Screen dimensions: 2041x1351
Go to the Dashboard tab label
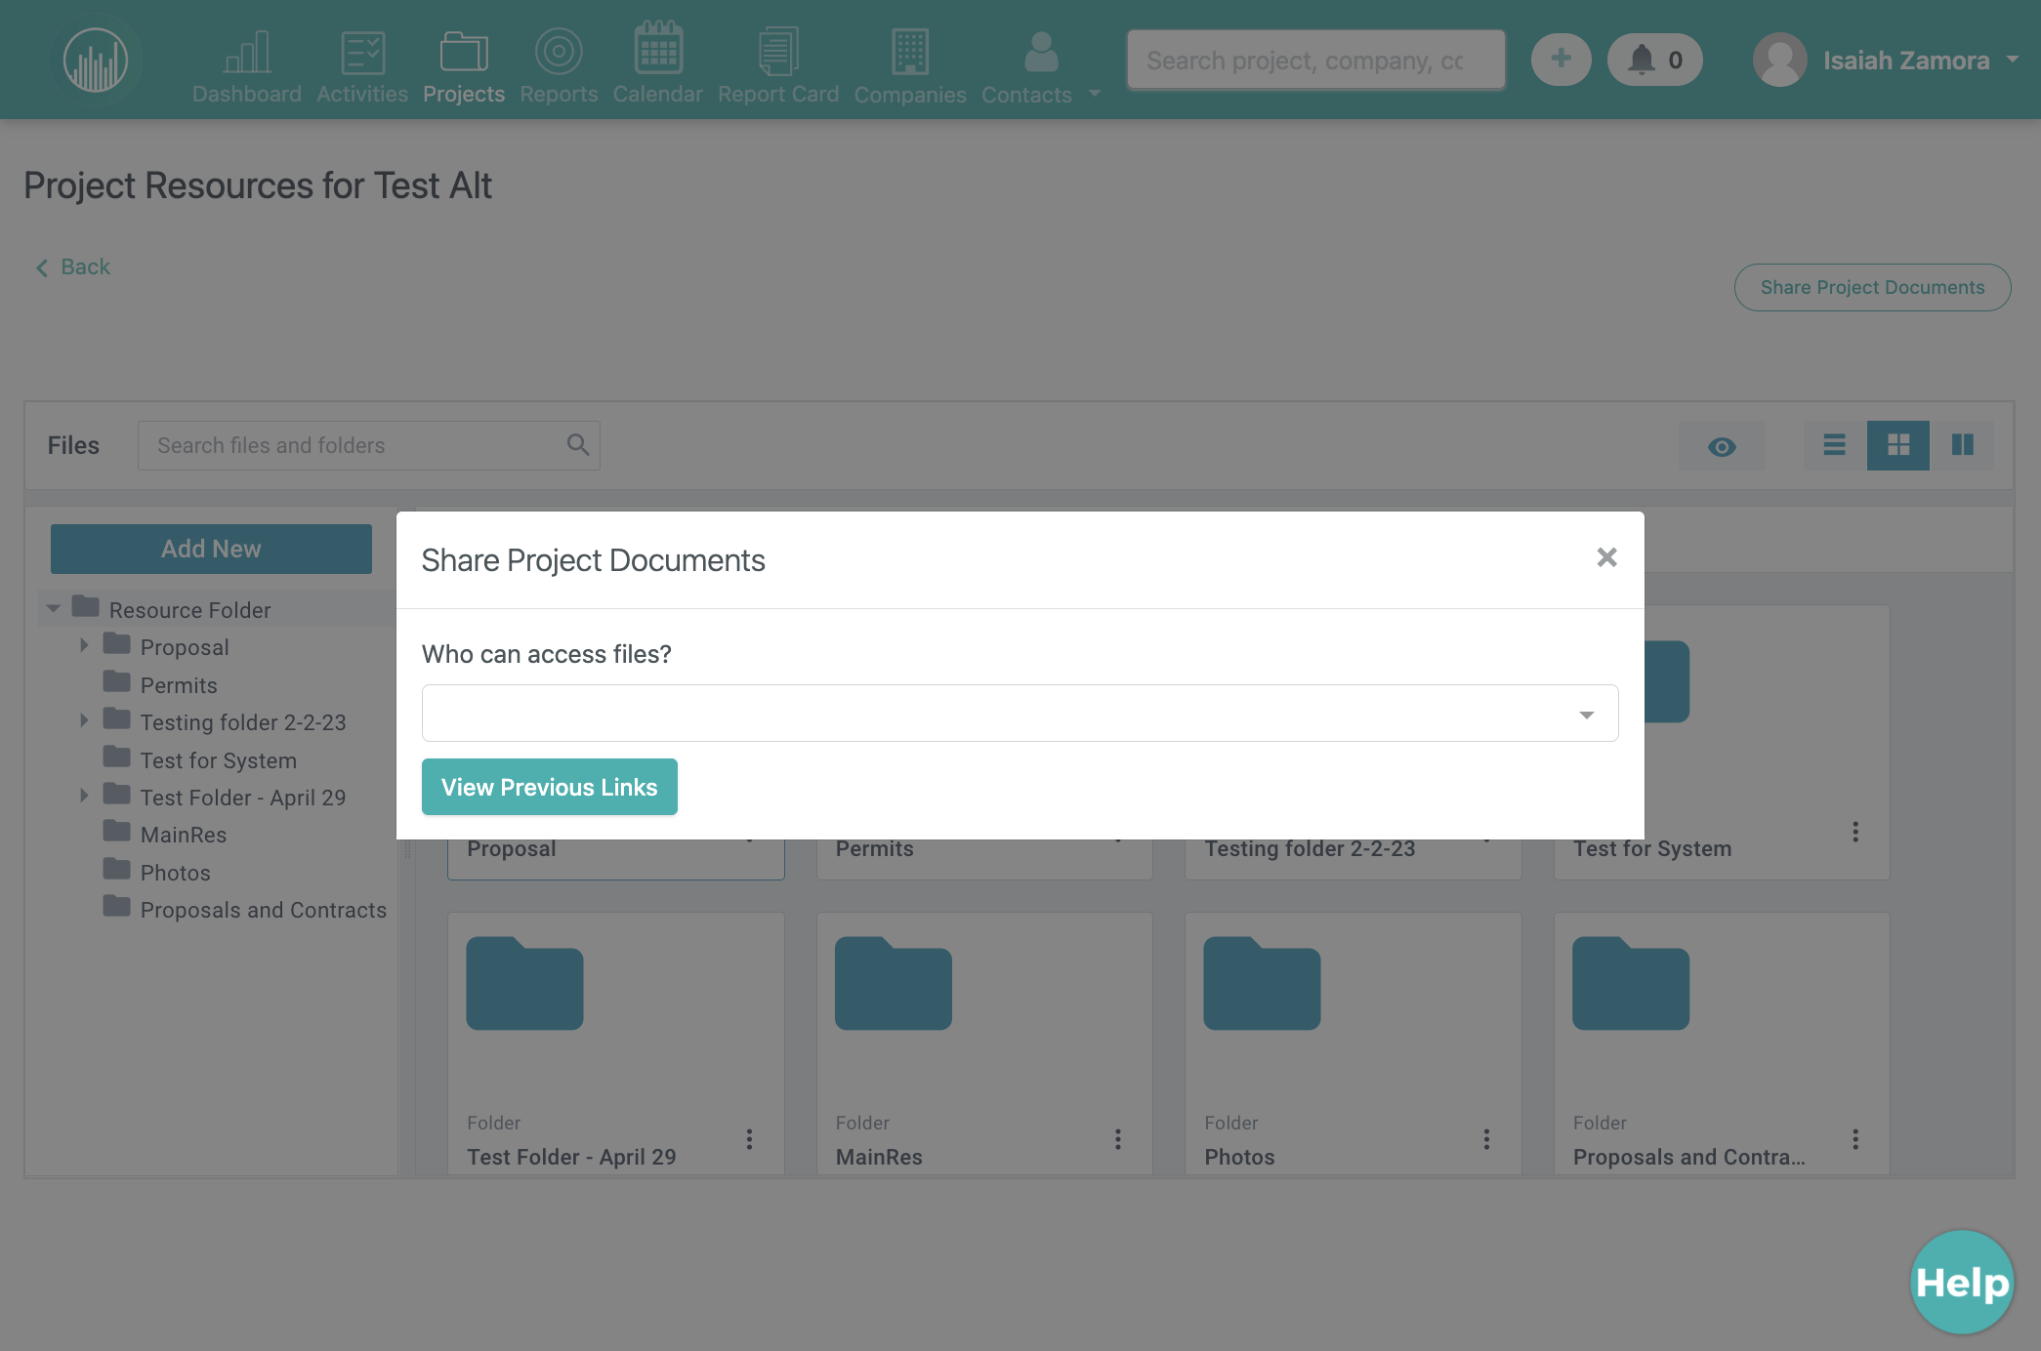[x=247, y=94]
